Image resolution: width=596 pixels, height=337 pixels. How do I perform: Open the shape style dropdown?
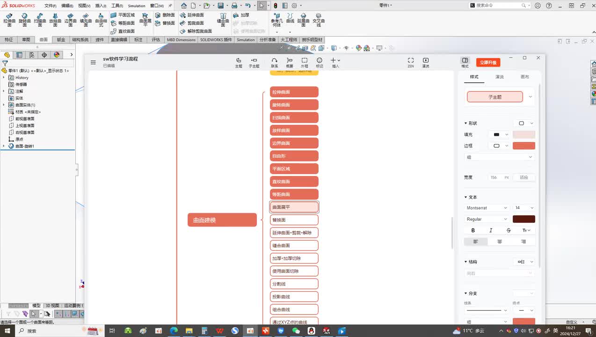click(524, 123)
